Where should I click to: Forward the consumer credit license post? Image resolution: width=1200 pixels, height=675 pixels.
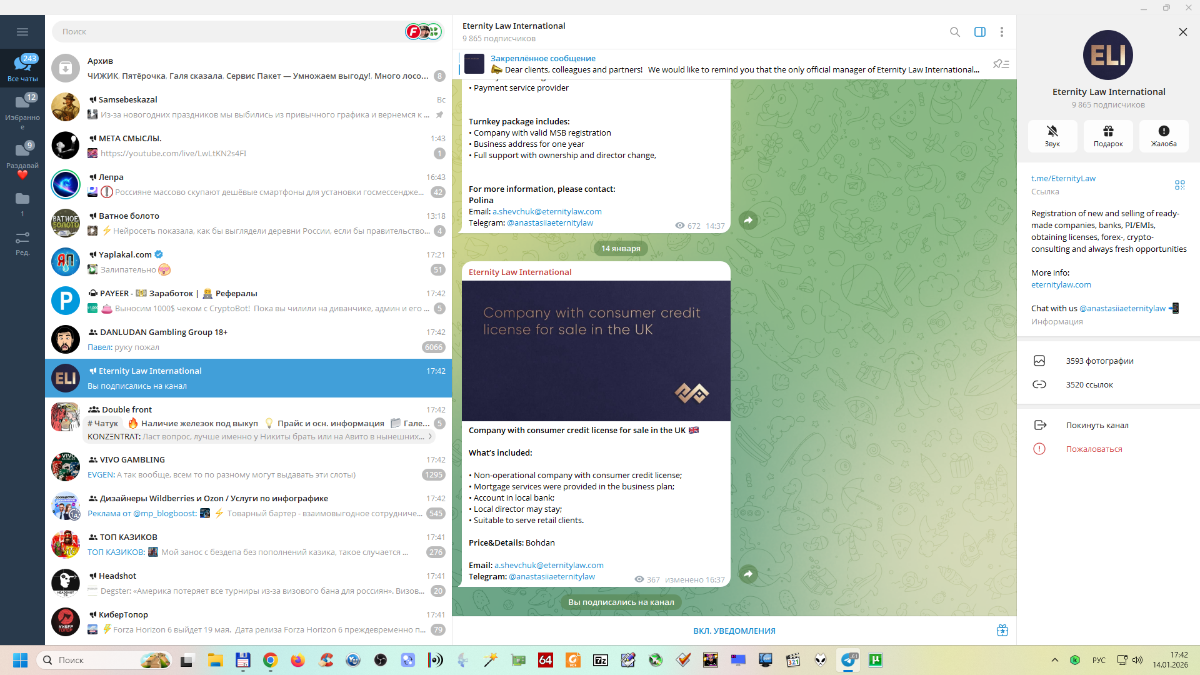click(748, 574)
